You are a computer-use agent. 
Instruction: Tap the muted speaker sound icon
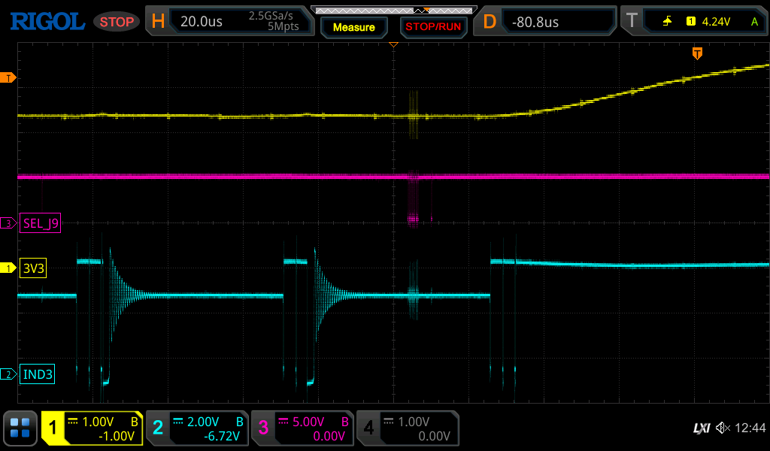[x=723, y=428]
